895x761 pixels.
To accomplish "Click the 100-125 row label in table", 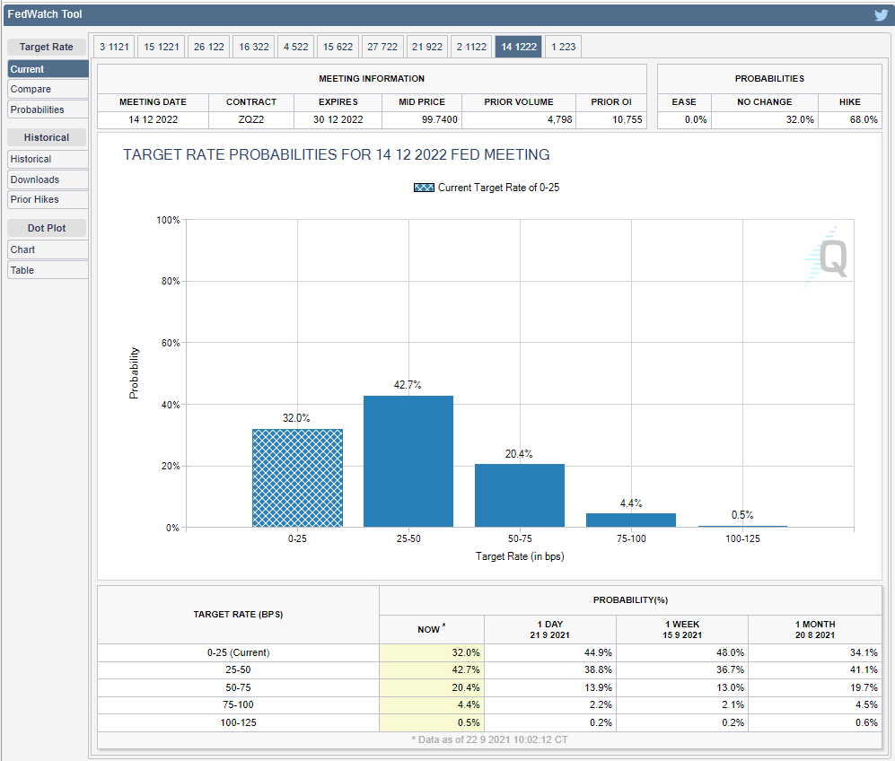I will click(238, 722).
